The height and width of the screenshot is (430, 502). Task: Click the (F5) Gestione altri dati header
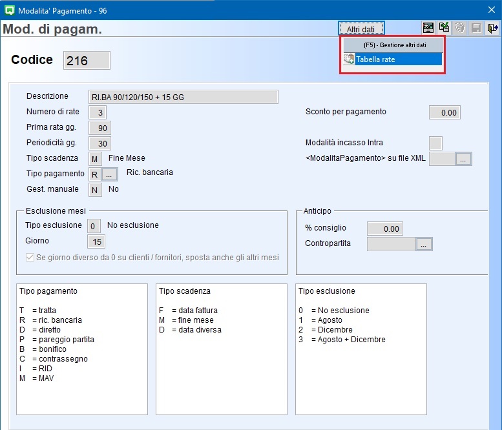click(x=393, y=45)
